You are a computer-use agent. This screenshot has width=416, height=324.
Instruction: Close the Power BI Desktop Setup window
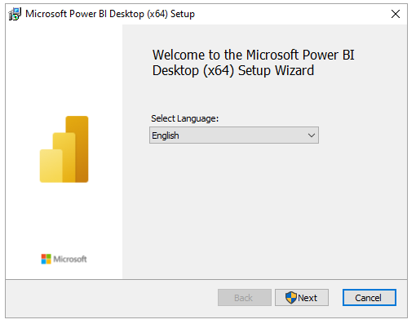(x=396, y=14)
